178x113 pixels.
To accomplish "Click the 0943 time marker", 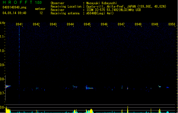I will tap(53, 24).
